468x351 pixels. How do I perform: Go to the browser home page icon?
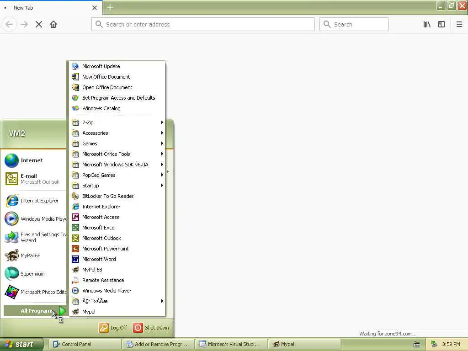click(53, 24)
